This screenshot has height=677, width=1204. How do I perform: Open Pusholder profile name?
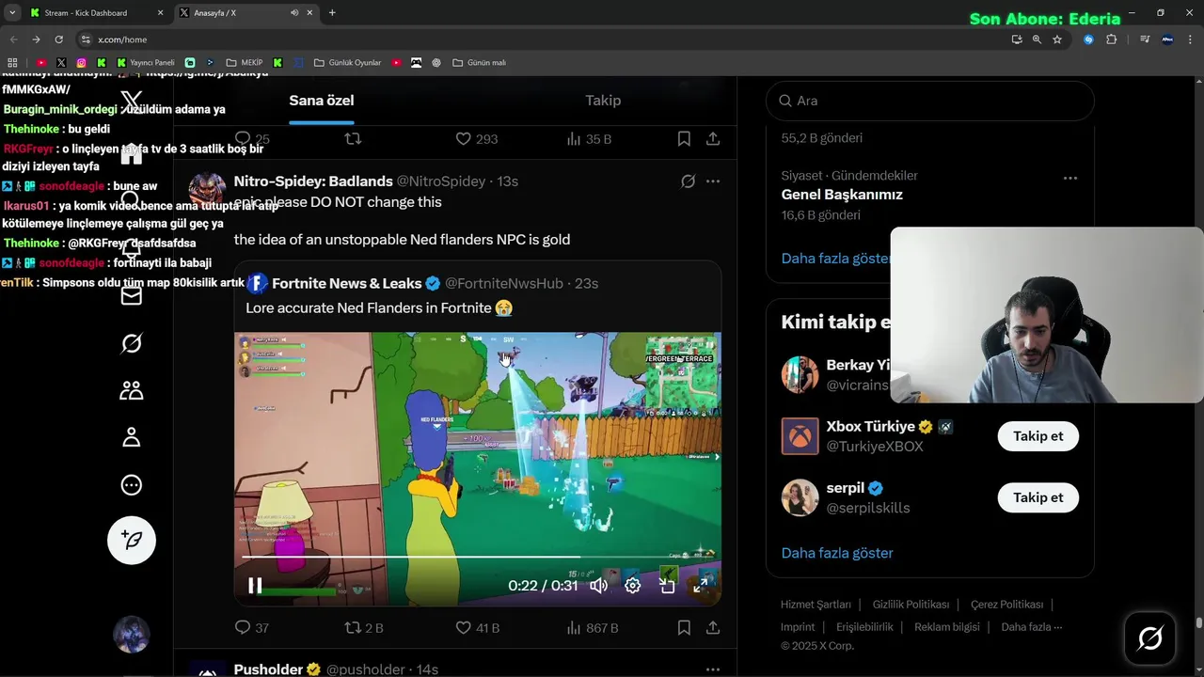pyautogui.click(x=268, y=669)
